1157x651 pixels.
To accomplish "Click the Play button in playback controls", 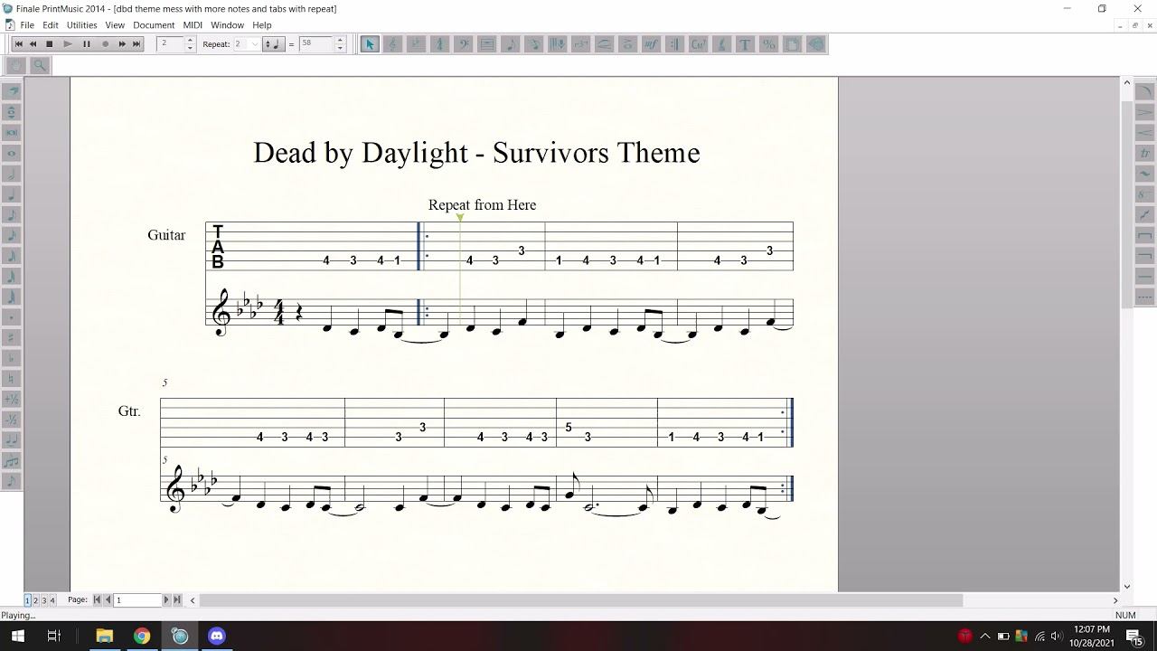I will [68, 44].
